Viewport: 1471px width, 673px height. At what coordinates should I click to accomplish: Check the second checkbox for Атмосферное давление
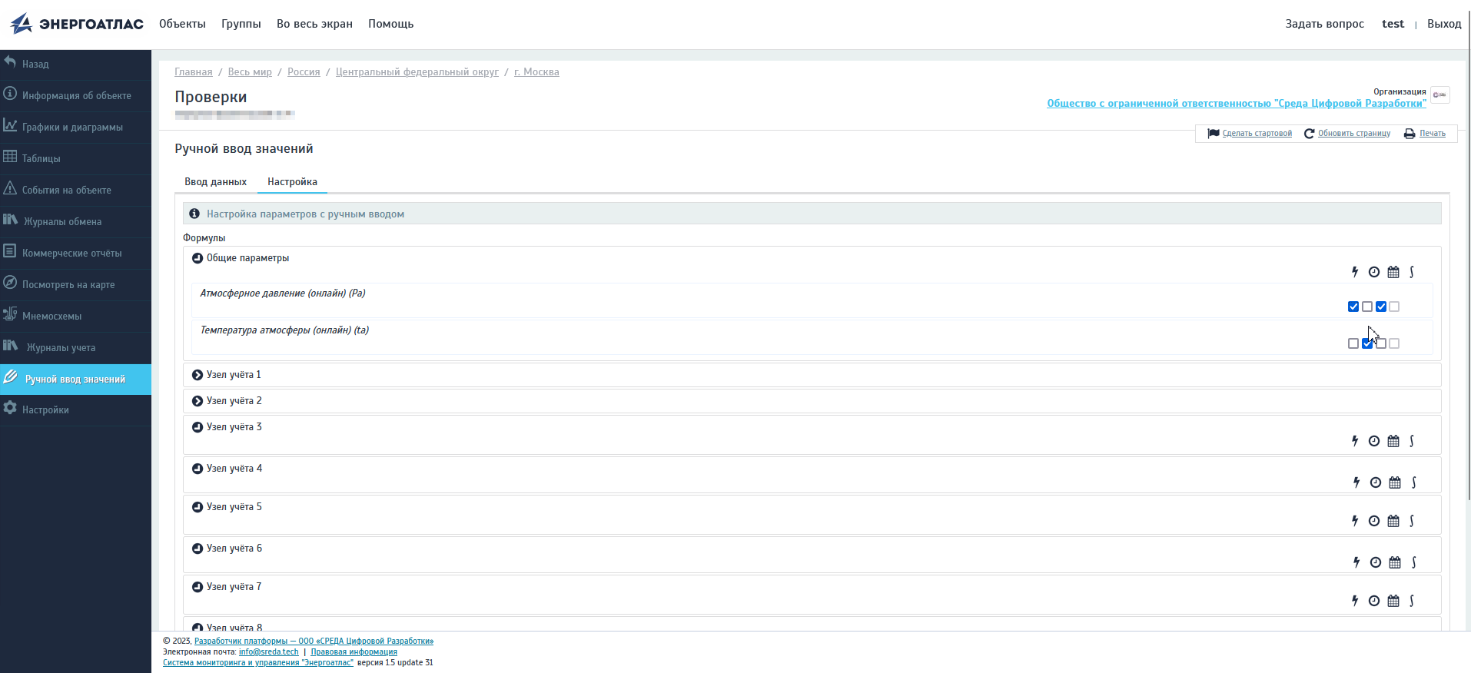point(1367,307)
